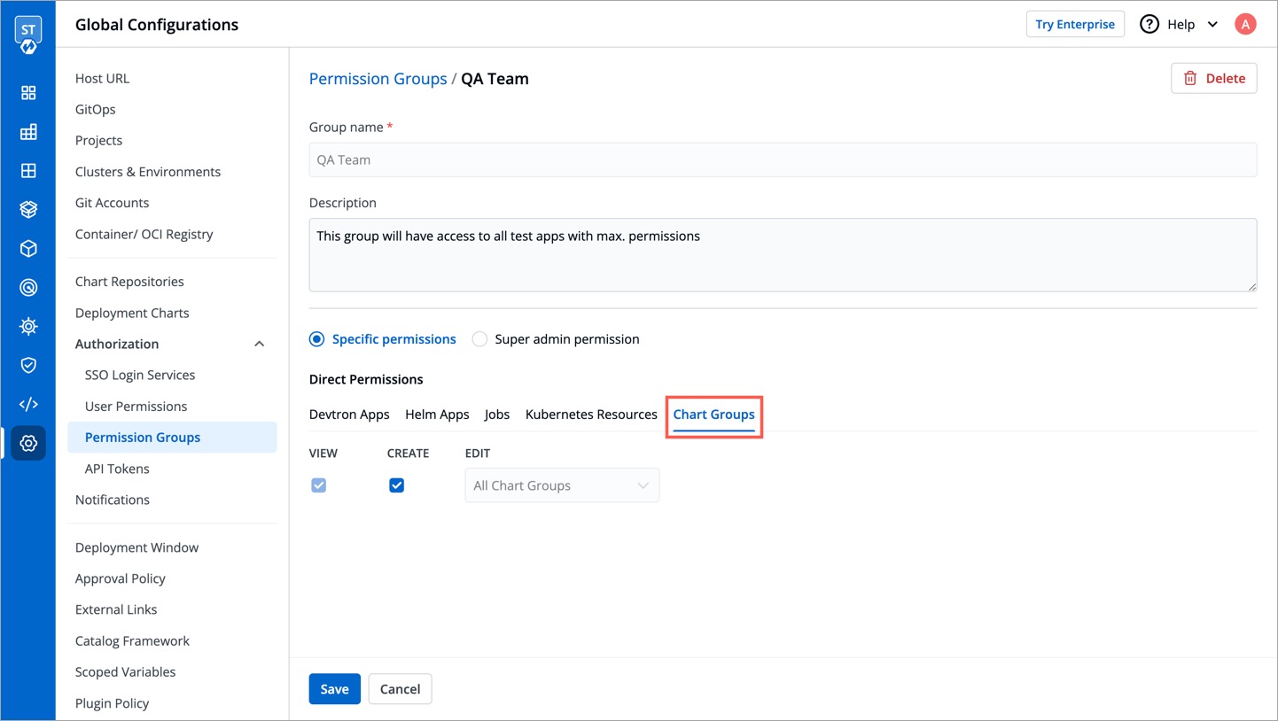
Task: Expand the Help menu chevron
Action: [1212, 25]
